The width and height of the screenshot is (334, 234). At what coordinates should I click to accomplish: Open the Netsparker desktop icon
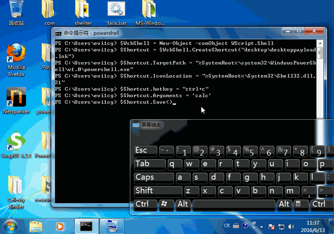click(x=16, y=97)
